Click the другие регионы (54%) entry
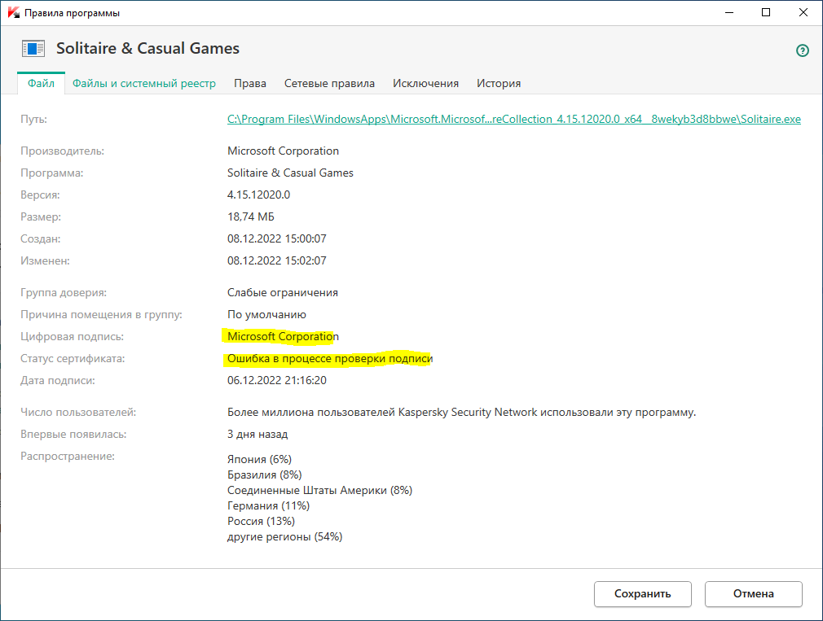This screenshot has height=621, width=823. click(x=284, y=536)
